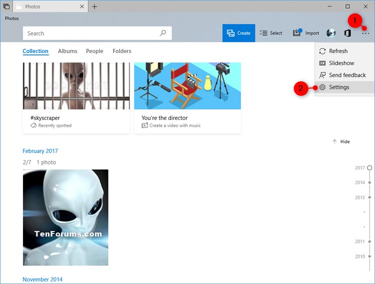Image resolution: width=375 pixels, height=284 pixels.
Task: Click the Office icon in toolbar
Action: pos(347,33)
